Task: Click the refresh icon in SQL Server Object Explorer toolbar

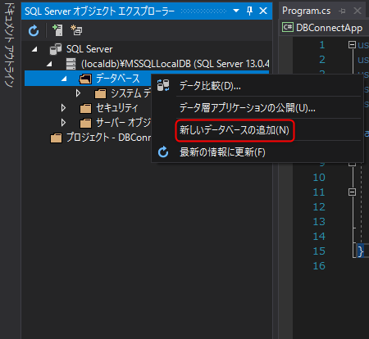Action: click(34, 30)
